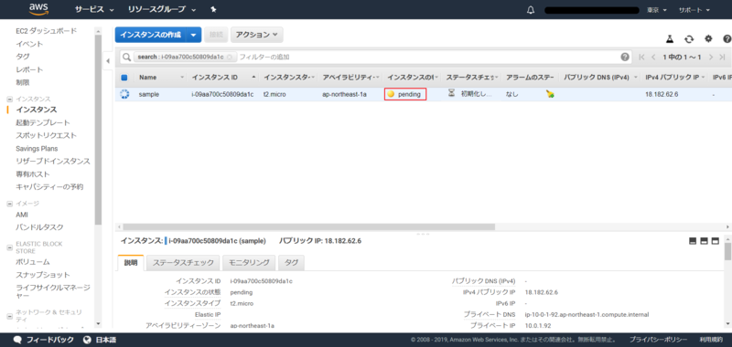Click the sidebar vertical scrollbar
732x347 pixels.
click(x=98, y=130)
